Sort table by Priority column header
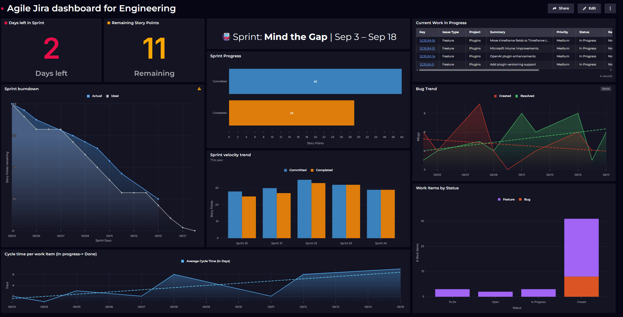This screenshot has width=623, height=317. (562, 32)
